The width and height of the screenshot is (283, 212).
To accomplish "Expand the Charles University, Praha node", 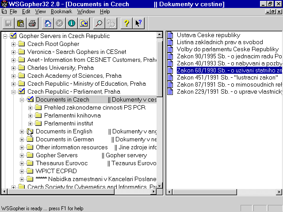I will [x=14, y=68].
